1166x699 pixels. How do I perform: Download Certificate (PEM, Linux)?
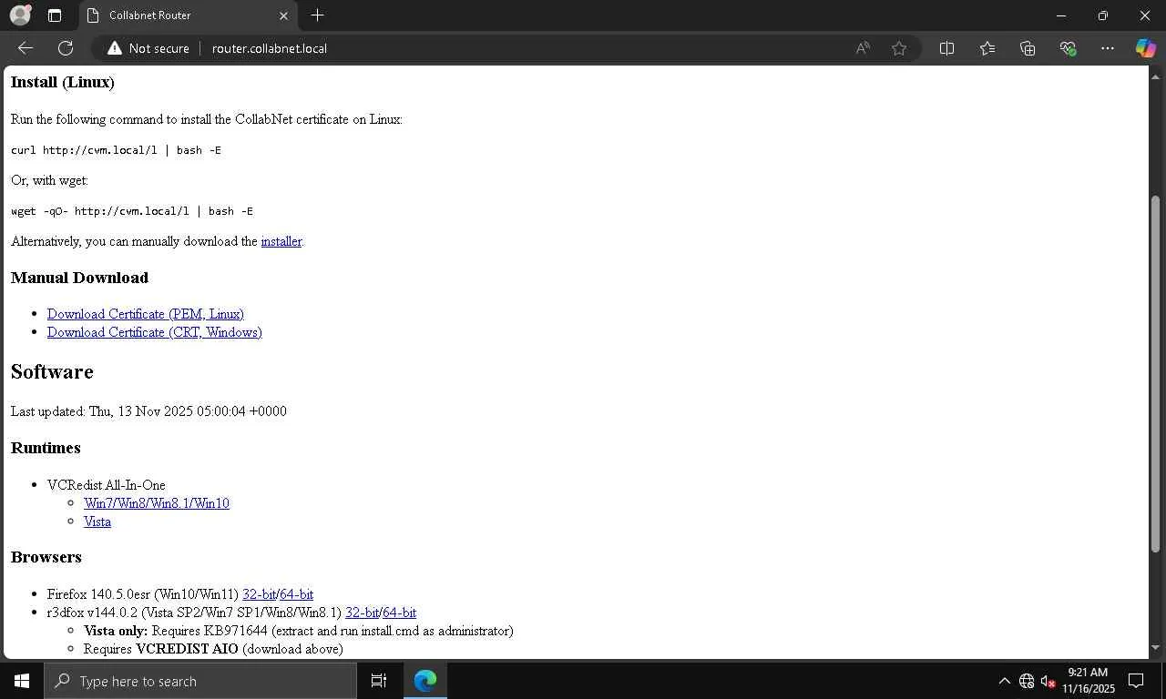tap(146, 314)
